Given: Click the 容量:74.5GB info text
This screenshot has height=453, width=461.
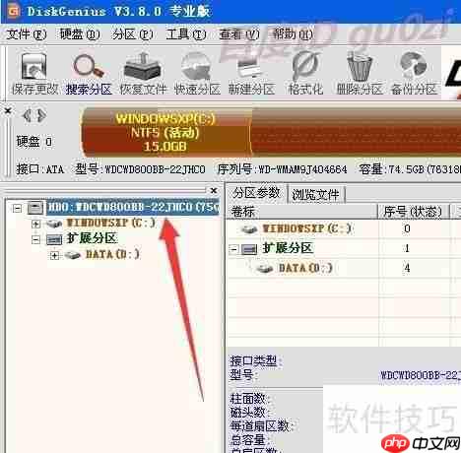Looking at the screenshot, I should [410, 169].
